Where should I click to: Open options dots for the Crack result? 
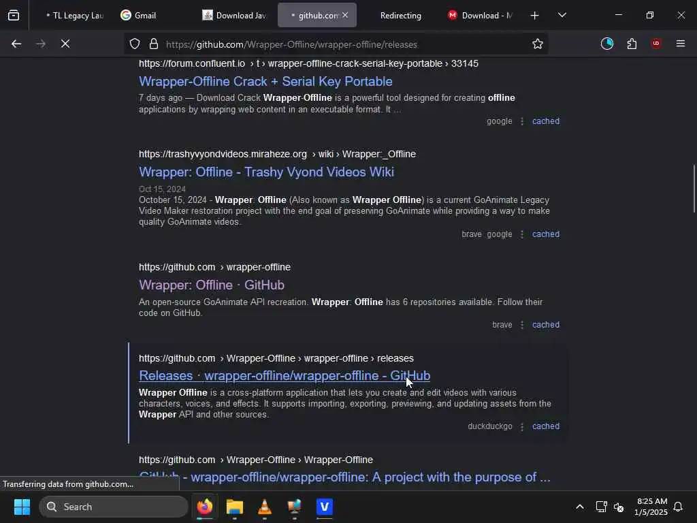point(522,121)
